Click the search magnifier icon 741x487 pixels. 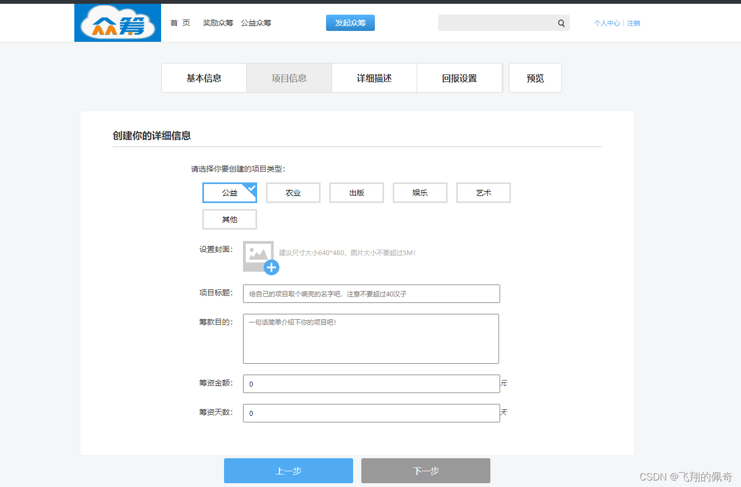tap(561, 23)
